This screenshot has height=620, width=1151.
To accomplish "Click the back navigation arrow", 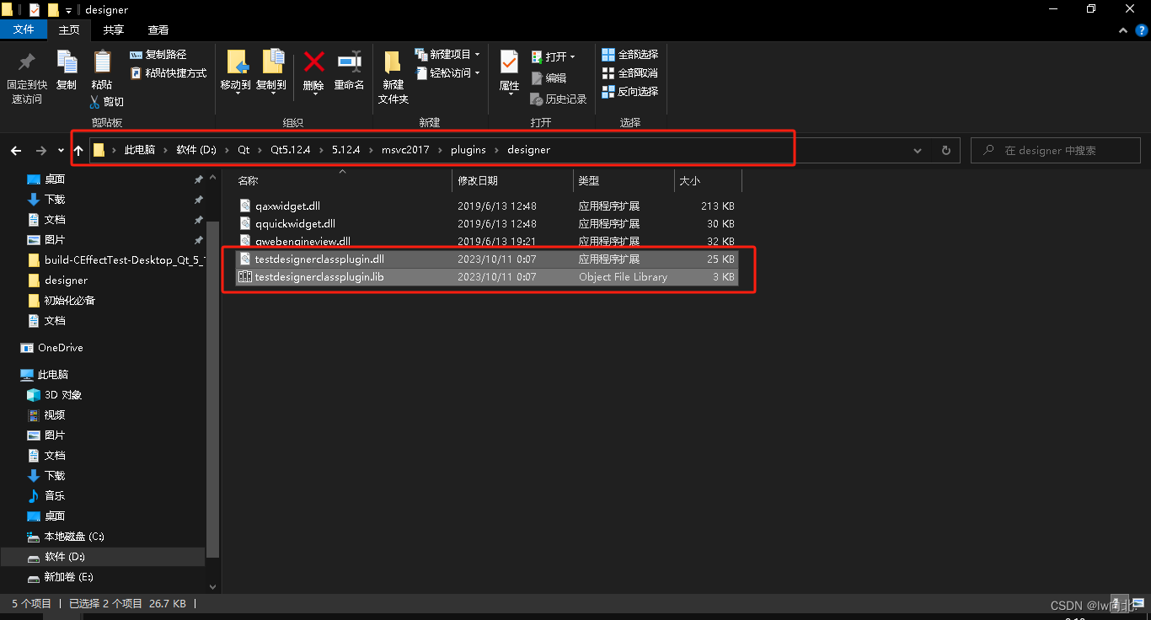I will [x=16, y=151].
